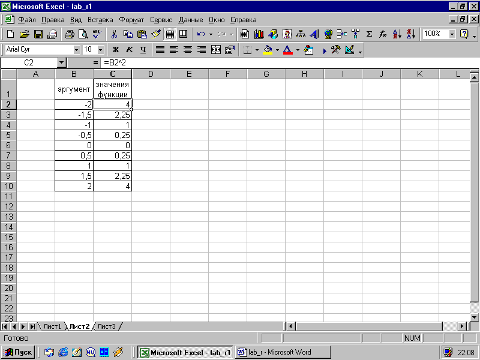480x360 pixels.
Task: Select row 5 header
Action: tap(8, 135)
